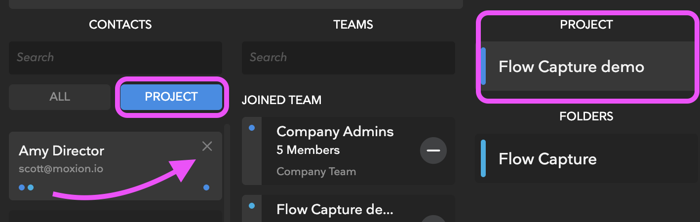Select the Company Admins team card
The width and height of the screenshot is (700, 222).
(x=348, y=151)
